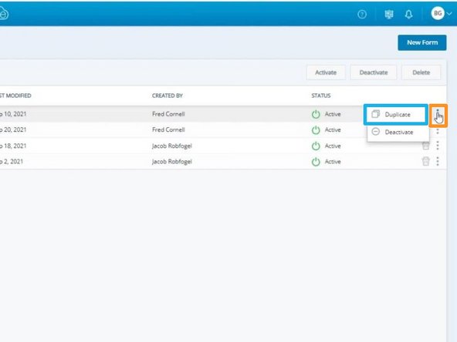
Task: Click the notifications bell icon
Action: 409,14
